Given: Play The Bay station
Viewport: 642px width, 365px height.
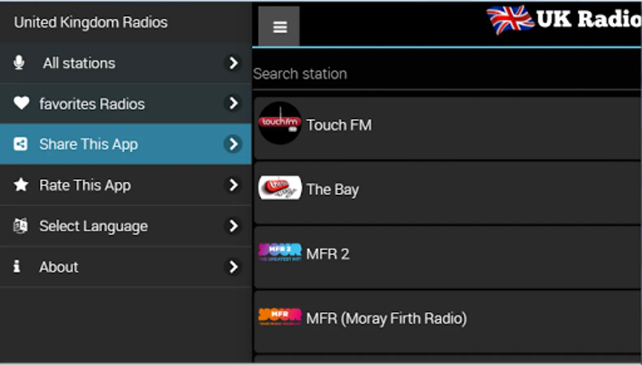Looking at the screenshot, I should click(447, 193).
